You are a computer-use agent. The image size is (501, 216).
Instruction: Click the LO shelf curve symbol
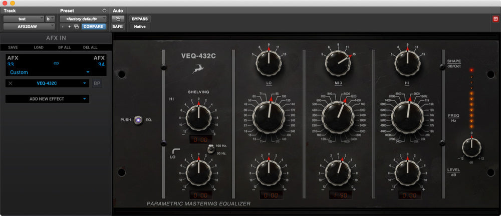(176, 151)
